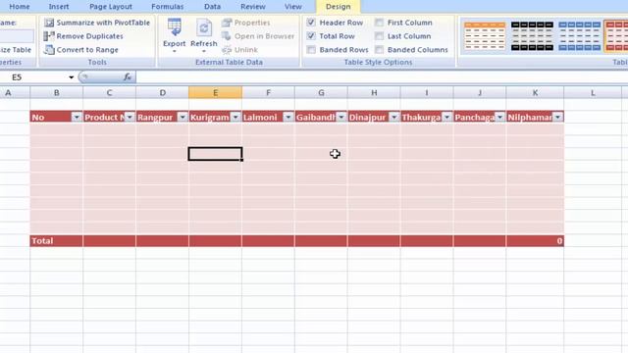The image size is (628, 353).
Task: Apply the orange table style thumbnail
Action: 485,36
